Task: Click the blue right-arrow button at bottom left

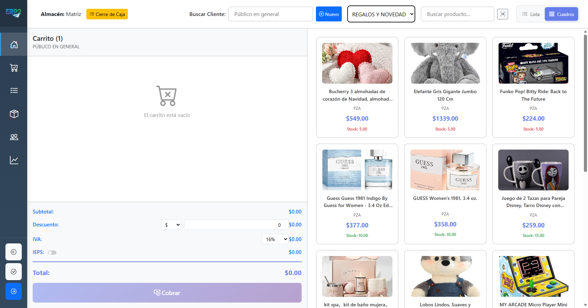Action: (13, 291)
